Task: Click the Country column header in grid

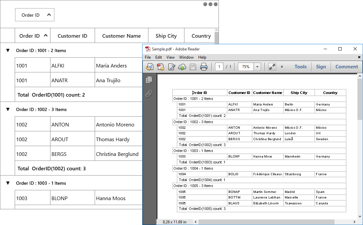Action: click(200, 36)
